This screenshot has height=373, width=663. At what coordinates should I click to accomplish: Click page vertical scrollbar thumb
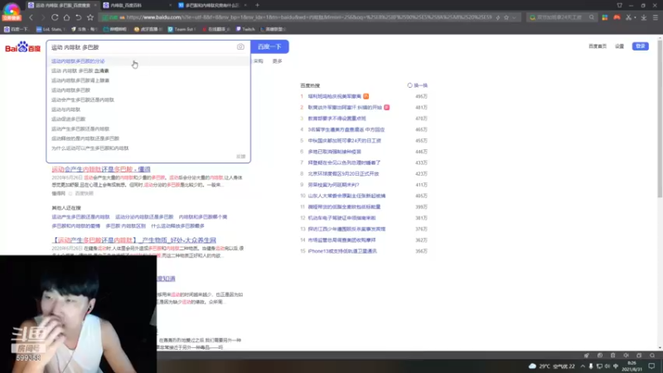coord(660,119)
